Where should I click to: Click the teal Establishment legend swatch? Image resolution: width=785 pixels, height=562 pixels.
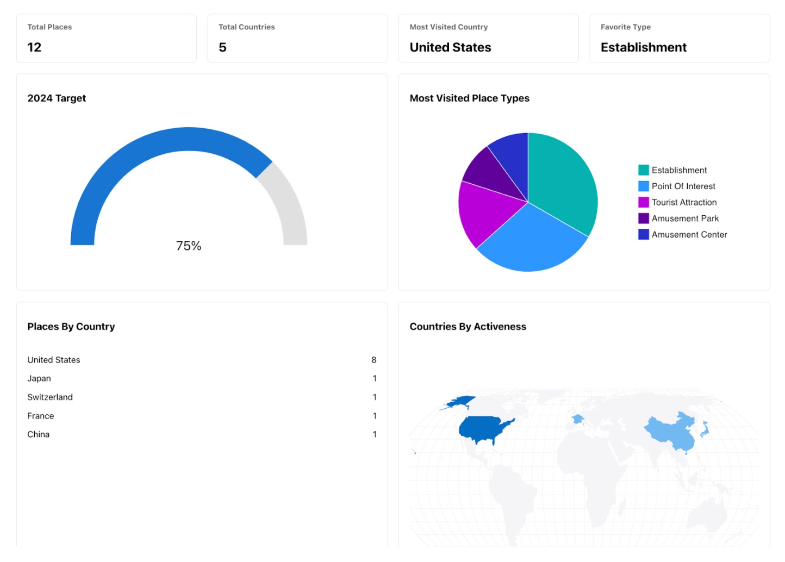point(643,170)
